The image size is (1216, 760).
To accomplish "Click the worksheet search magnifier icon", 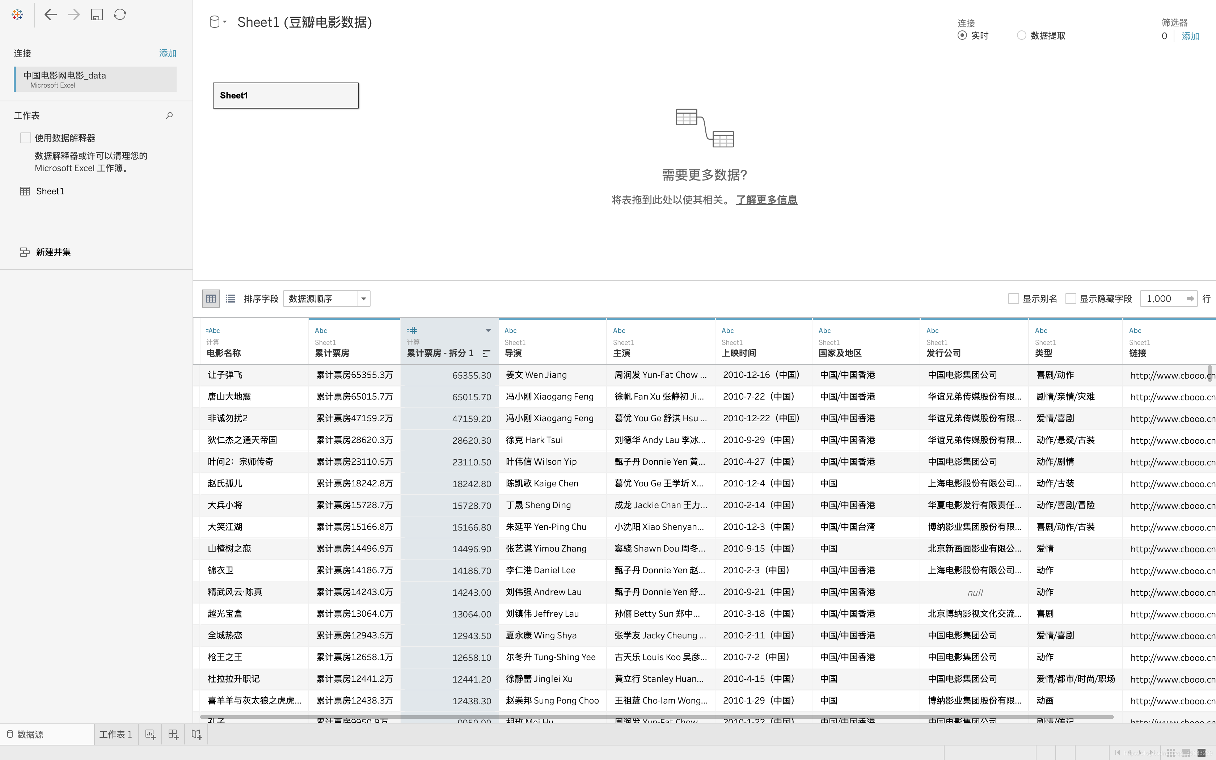I will tap(169, 115).
